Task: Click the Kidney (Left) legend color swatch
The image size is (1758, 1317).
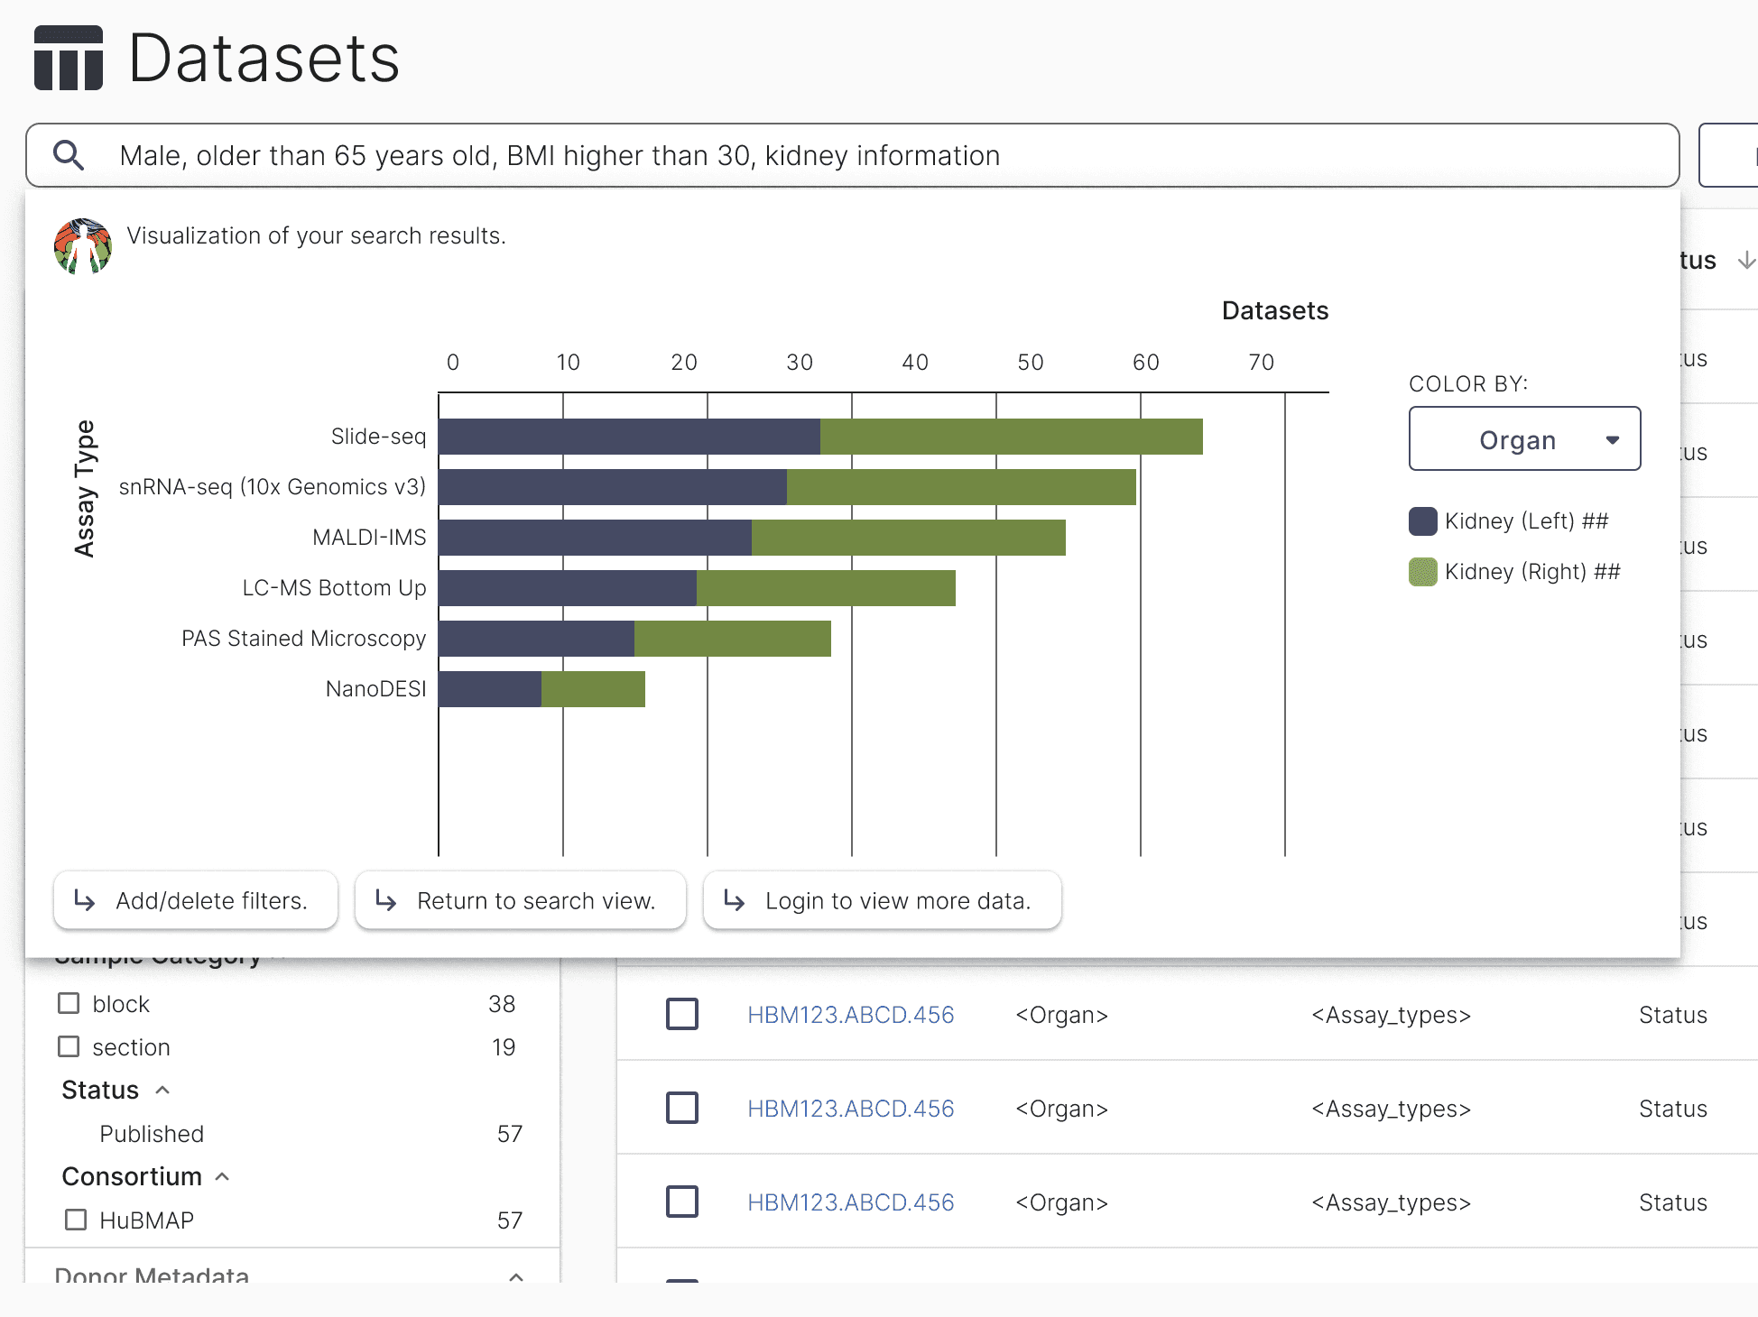Action: (1422, 521)
